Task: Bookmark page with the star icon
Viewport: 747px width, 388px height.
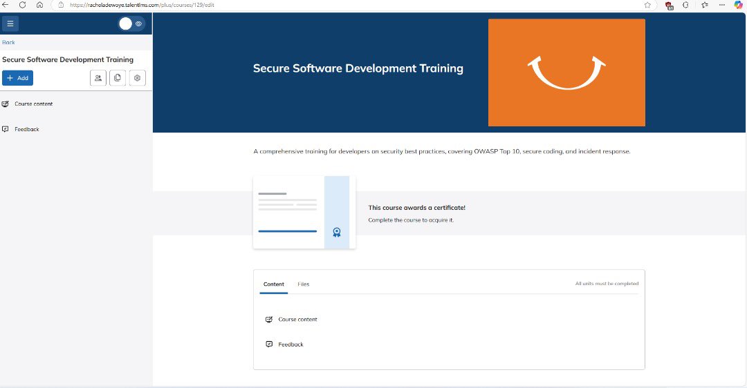Action: click(647, 5)
